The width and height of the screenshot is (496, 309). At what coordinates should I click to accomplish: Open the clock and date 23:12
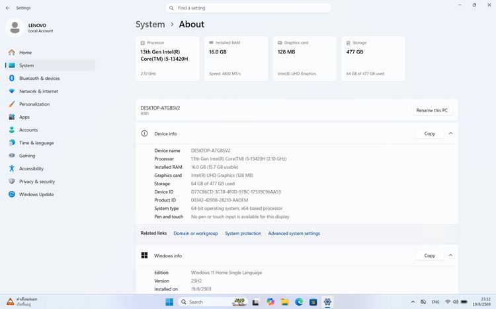tap(481, 302)
